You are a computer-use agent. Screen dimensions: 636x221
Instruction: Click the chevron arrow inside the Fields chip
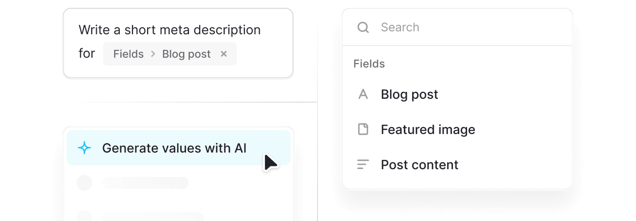(153, 54)
